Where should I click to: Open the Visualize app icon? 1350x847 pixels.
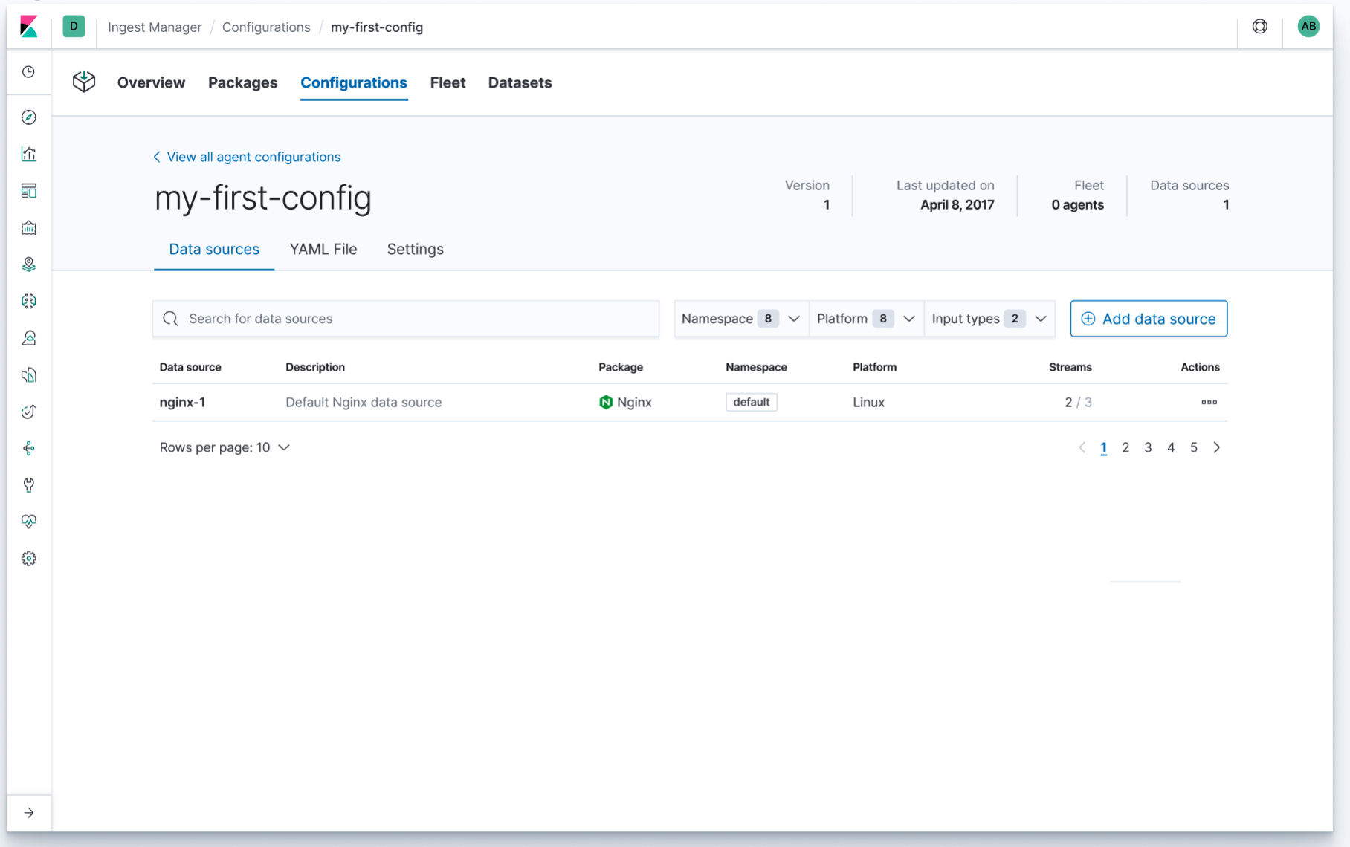coord(28,154)
